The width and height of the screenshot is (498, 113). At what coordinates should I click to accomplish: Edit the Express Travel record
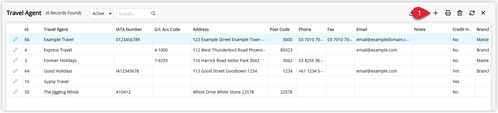click(15, 50)
